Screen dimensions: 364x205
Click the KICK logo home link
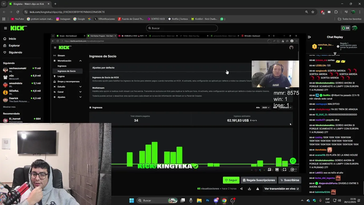click(x=18, y=28)
